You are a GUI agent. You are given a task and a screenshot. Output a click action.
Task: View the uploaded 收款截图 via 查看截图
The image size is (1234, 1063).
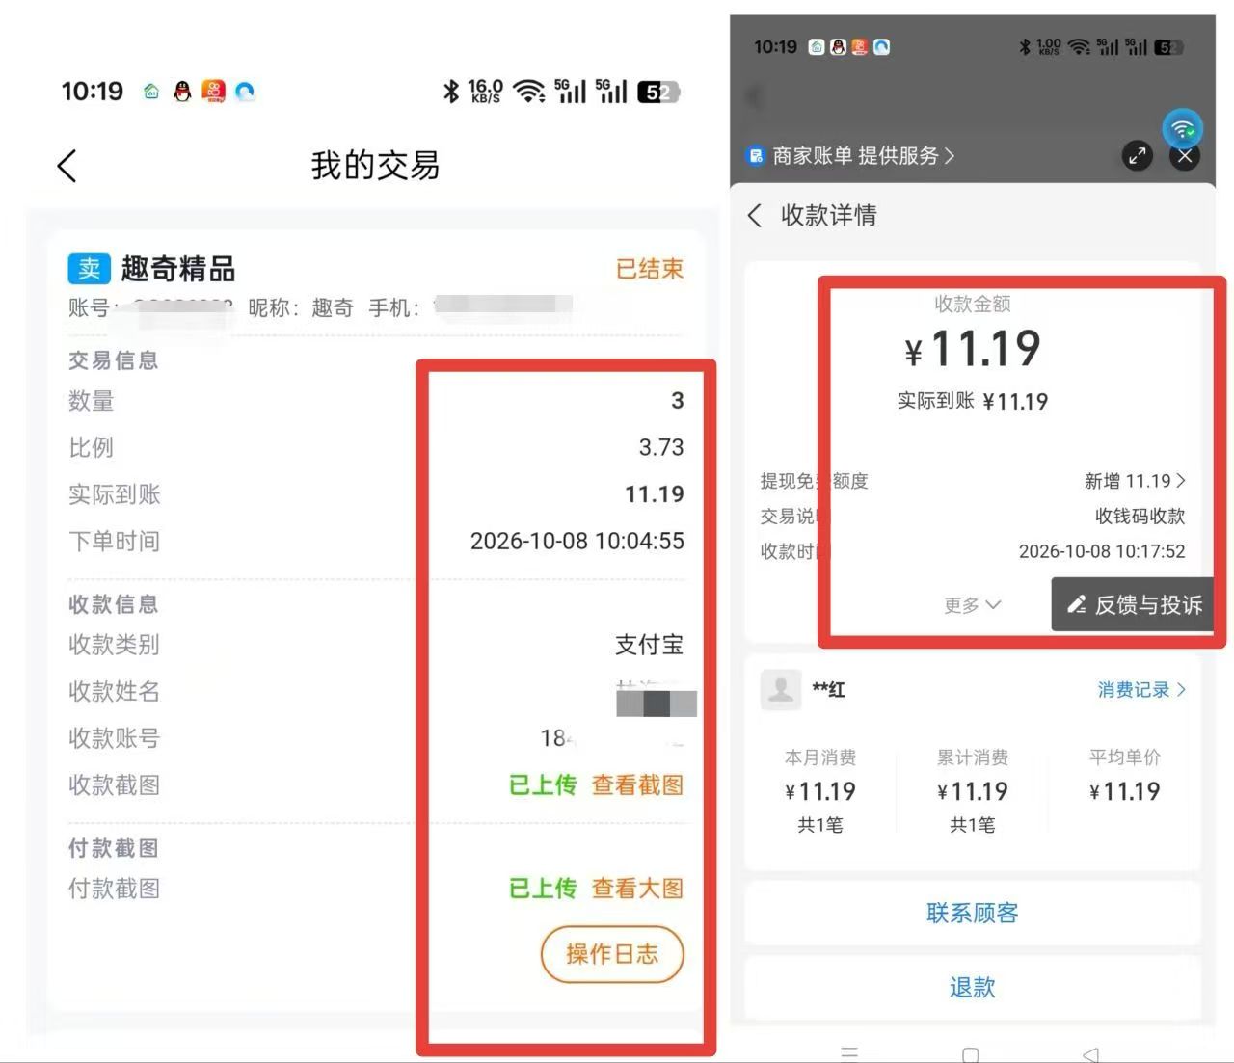click(637, 784)
